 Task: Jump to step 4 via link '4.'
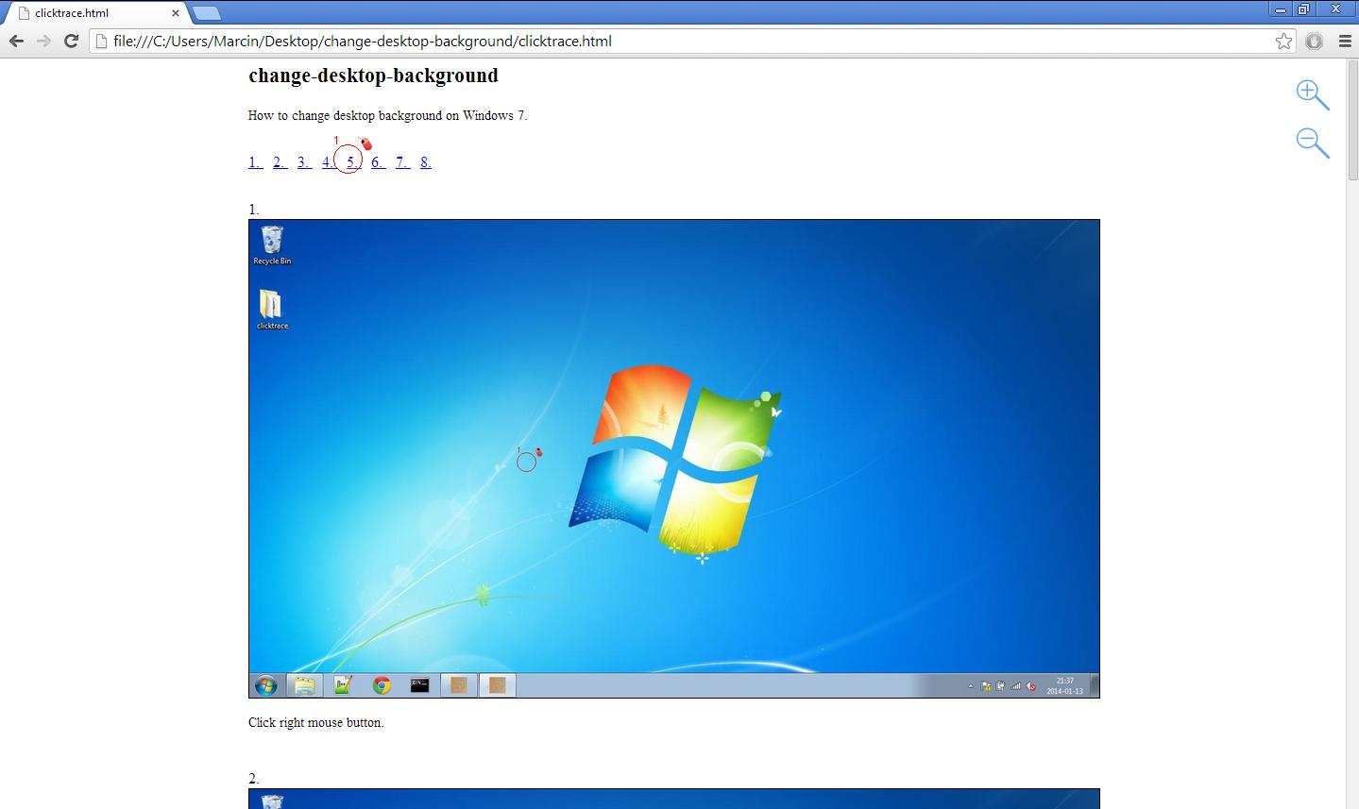(328, 162)
